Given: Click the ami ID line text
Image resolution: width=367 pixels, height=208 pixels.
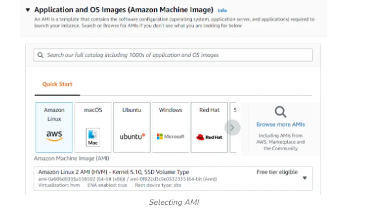Looking at the screenshot, I should pyautogui.click(x=127, y=179).
